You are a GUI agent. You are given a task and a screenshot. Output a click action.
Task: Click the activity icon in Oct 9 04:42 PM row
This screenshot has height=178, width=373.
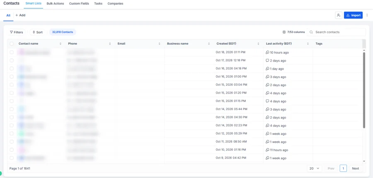pyautogui.click(x=267, y=158)
